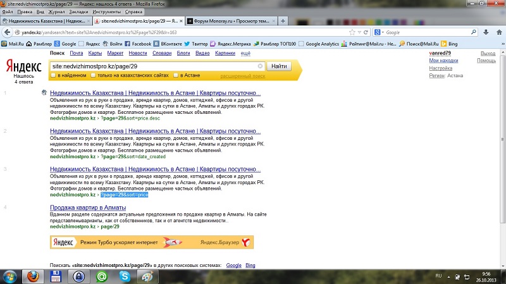Open the Инструменты menu
The width and height of the screenshot is (506, 284).
(x=106, y=12)
